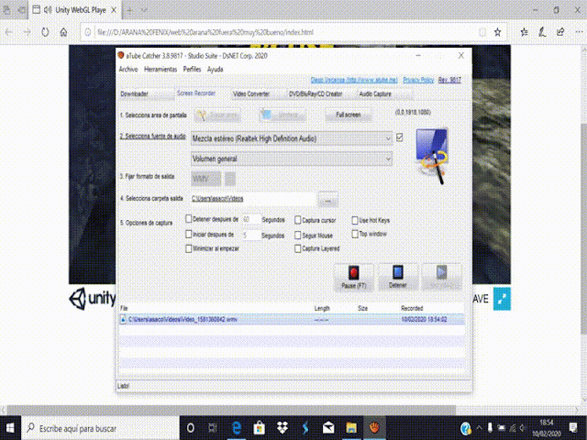Click the screen recorder wizard monitor image

click(x=432, y=156)
